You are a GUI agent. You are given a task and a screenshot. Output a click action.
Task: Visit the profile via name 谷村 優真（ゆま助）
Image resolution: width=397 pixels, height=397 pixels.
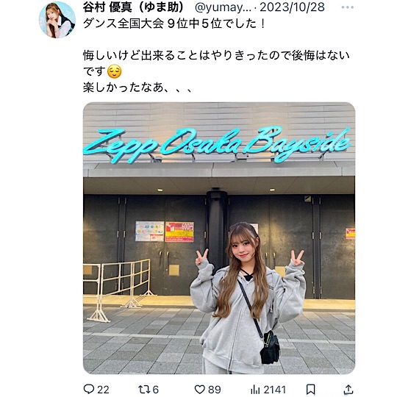coord(135,7)
